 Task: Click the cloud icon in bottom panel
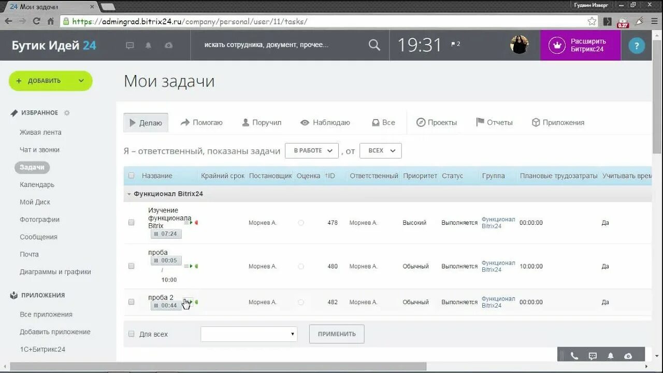tap(628, 355)
